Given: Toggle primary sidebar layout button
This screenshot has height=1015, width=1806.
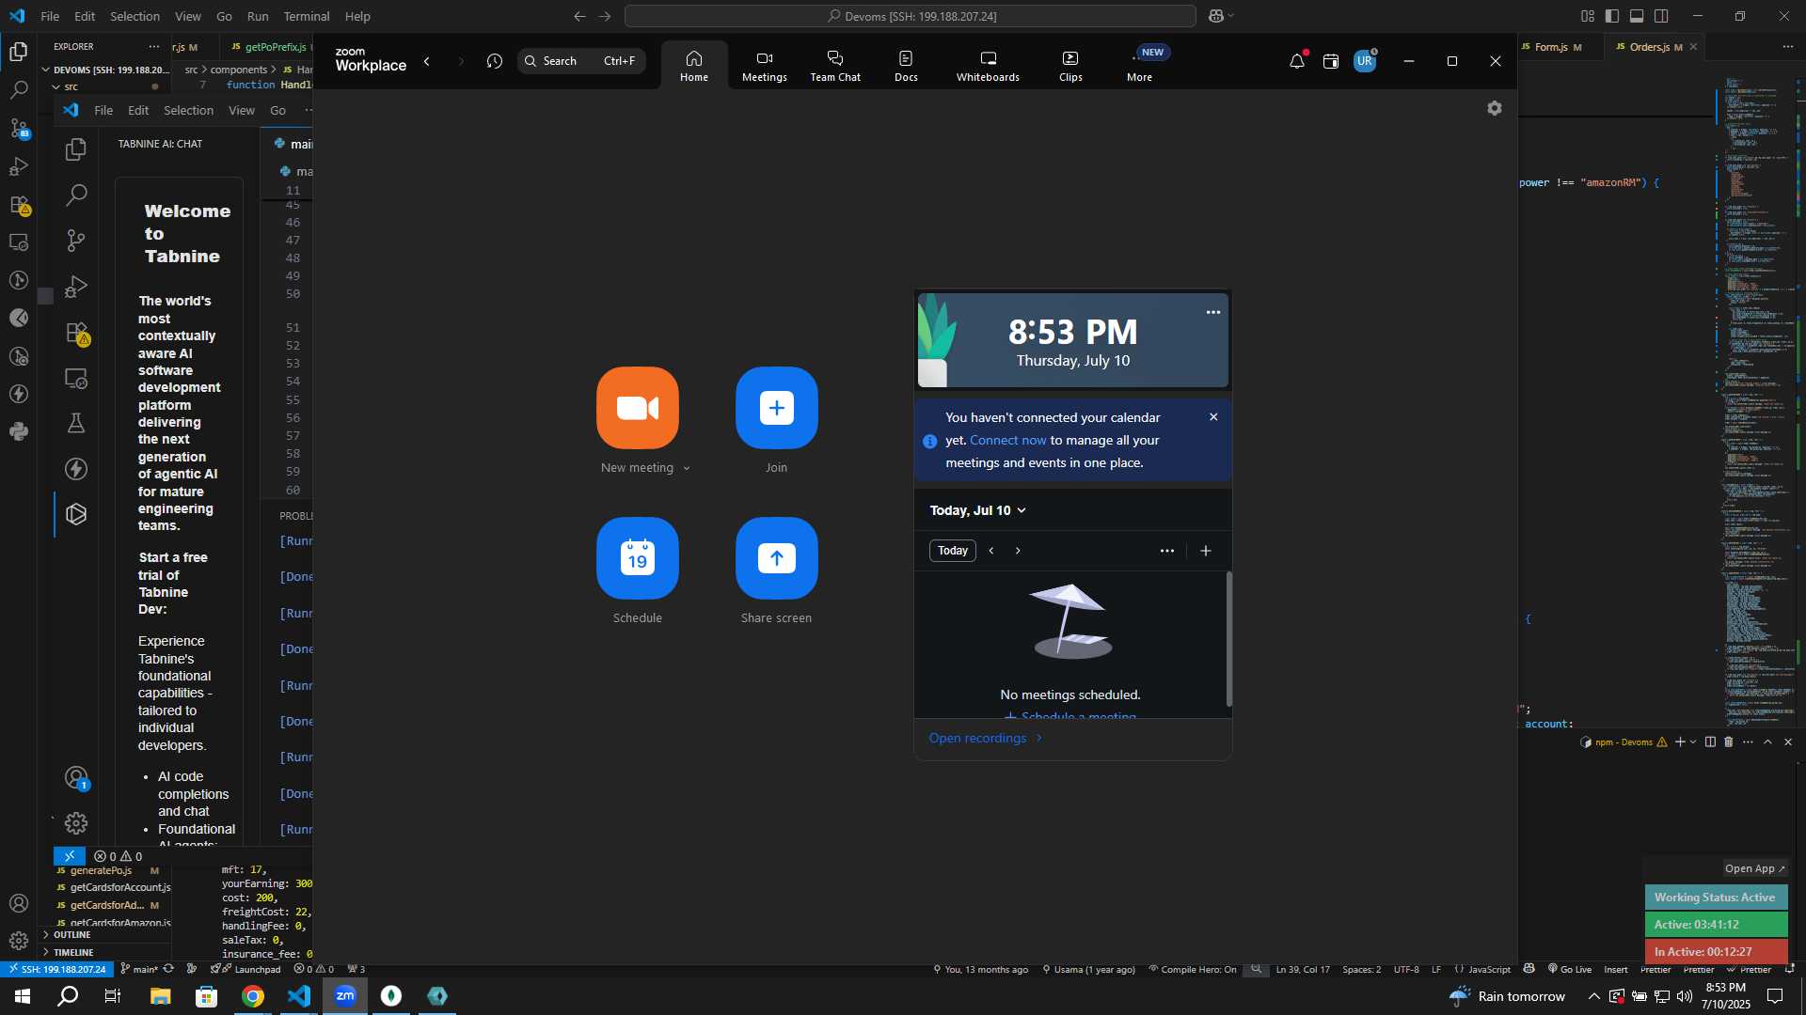Looking at the screenshot, I should (x=1612, y=16).
